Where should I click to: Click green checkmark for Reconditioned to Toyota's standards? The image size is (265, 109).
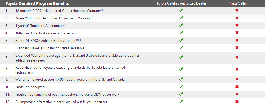coord(181,69)
